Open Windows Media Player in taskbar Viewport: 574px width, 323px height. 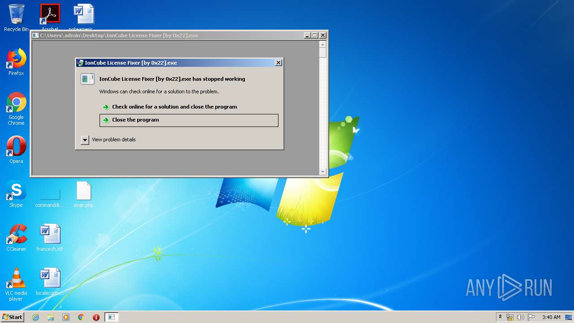tap(66, 317)
